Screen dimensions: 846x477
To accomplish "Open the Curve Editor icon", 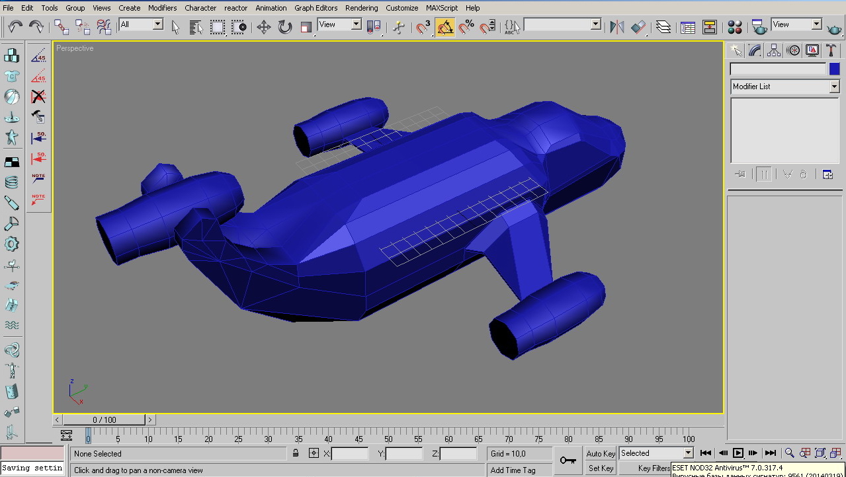I will coord(688,26).
